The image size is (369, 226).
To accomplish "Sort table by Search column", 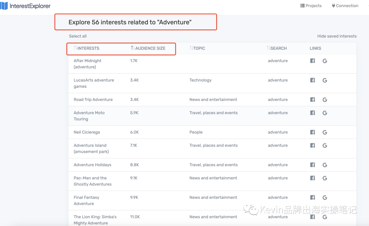I will tap(277, 48).
